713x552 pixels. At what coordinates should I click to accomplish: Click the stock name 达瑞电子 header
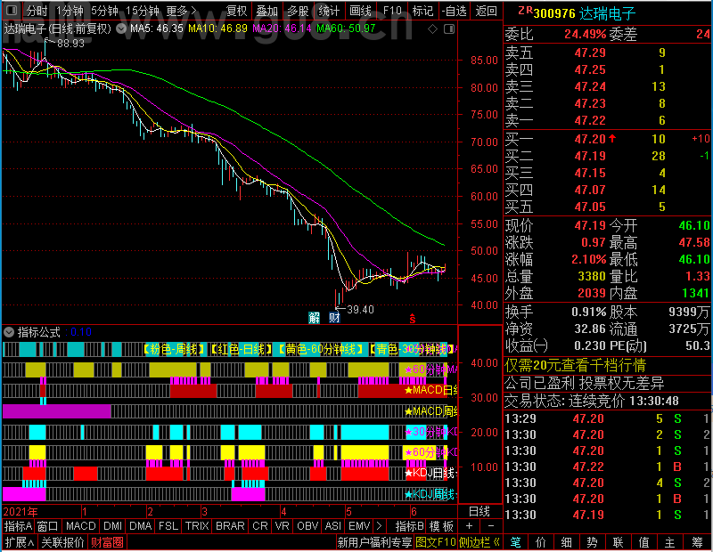(x=607, y=13)
